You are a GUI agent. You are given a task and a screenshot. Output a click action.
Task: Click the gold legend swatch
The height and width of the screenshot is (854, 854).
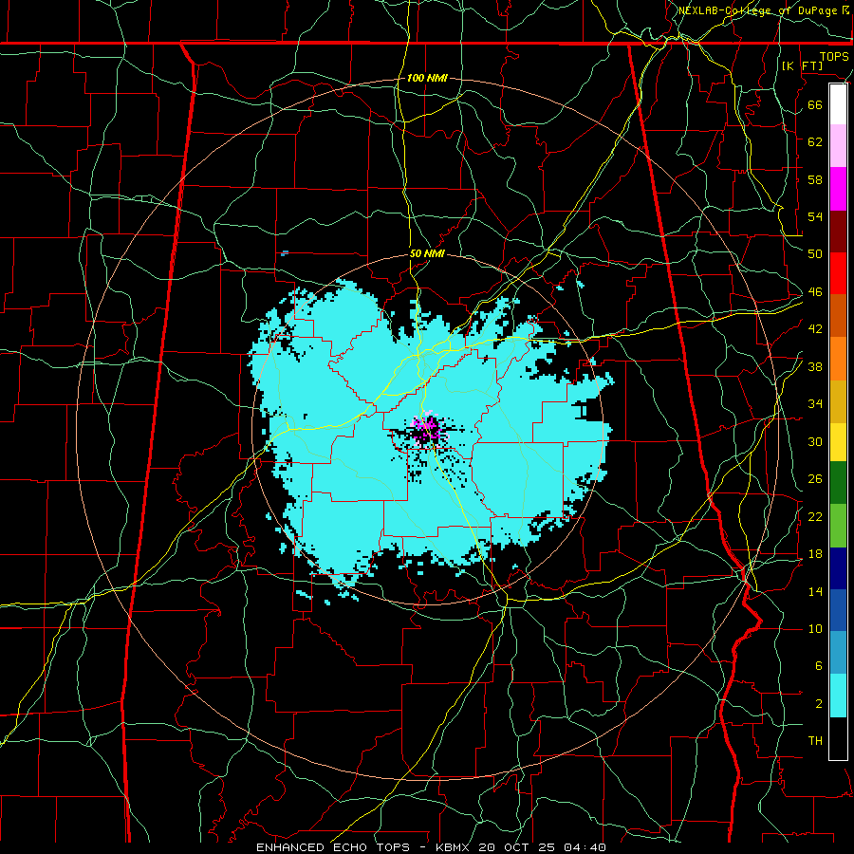[838, 401]
